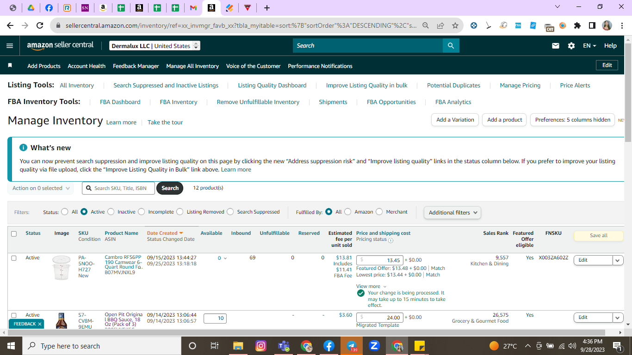
Task: Sort by the Date Created column header
Action: [x=165, y=233]
